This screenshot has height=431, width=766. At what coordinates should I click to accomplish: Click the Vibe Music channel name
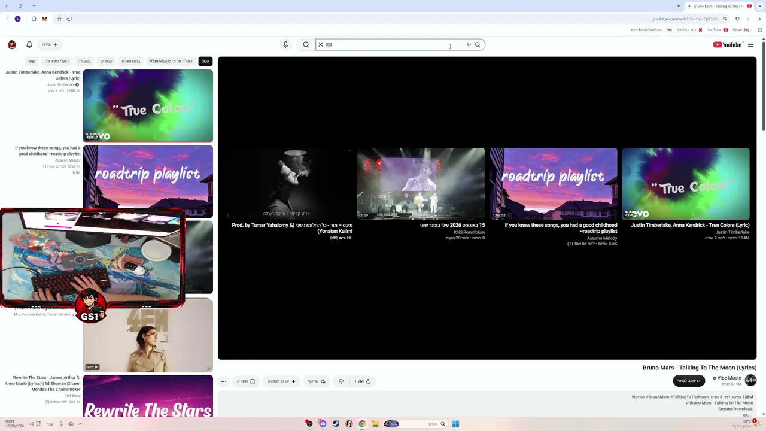coord(729,378)
